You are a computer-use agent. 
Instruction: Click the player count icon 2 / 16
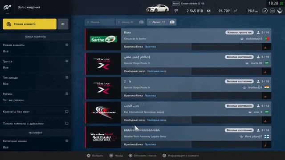[x=258, y=32]
